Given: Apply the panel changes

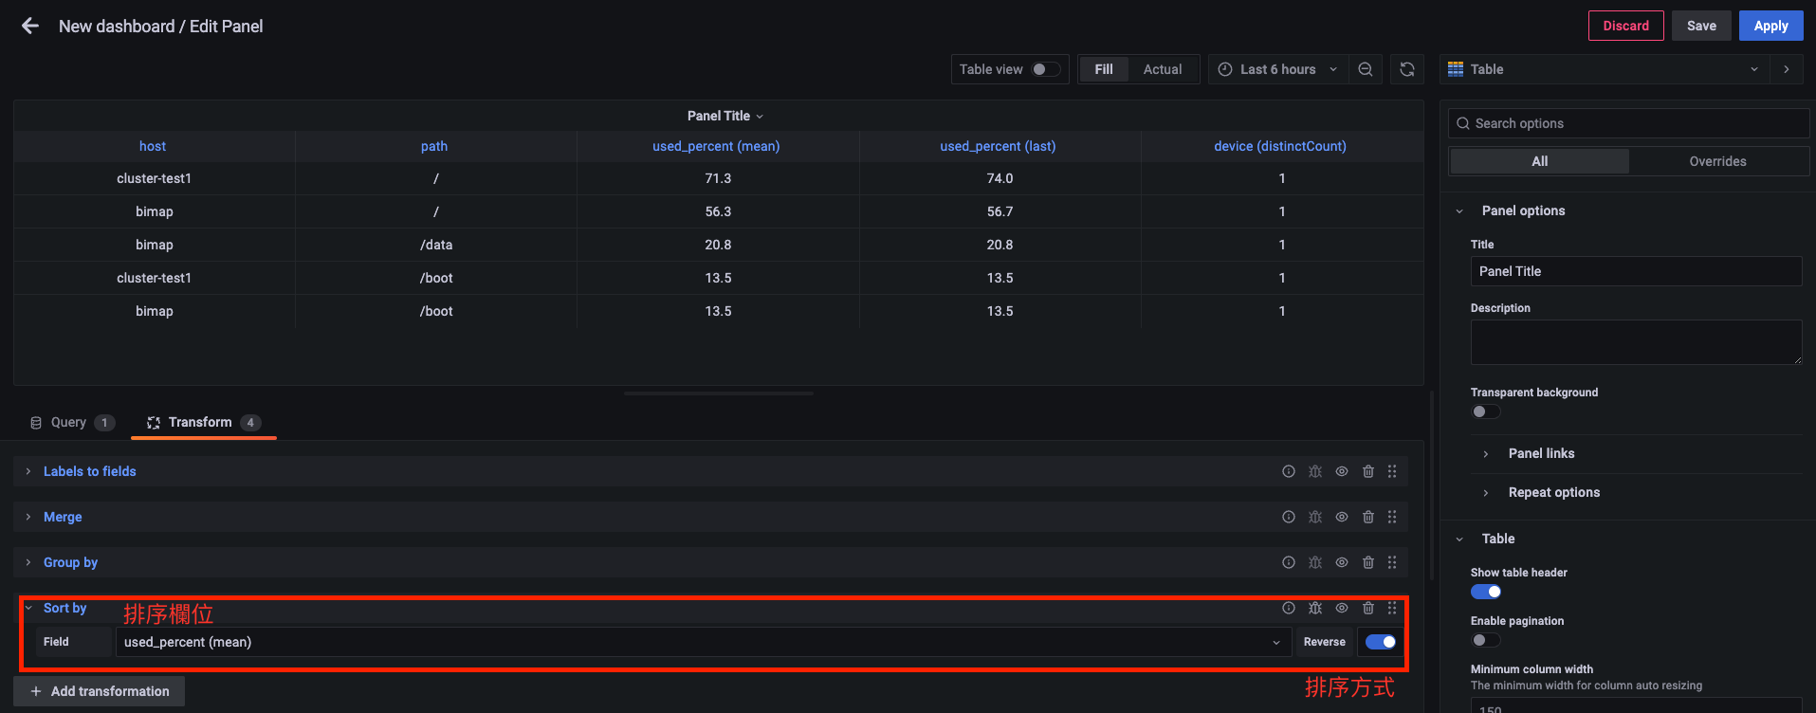Looking at the screenshot, I should pyautogui.click(x=1770, y=26).
